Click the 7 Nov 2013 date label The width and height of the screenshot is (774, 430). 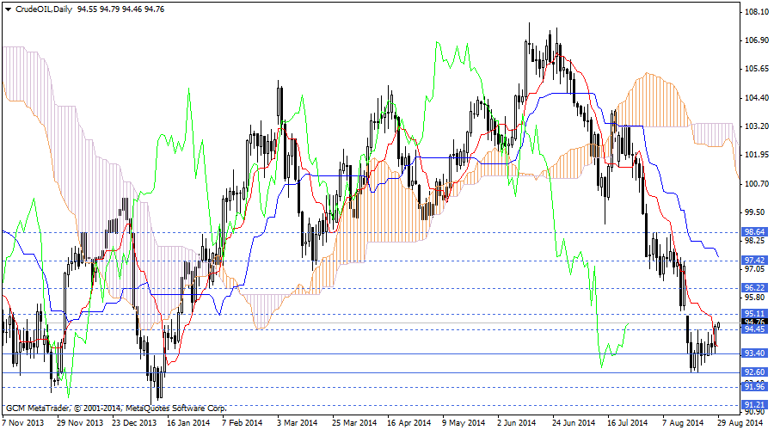click(23, 422)
